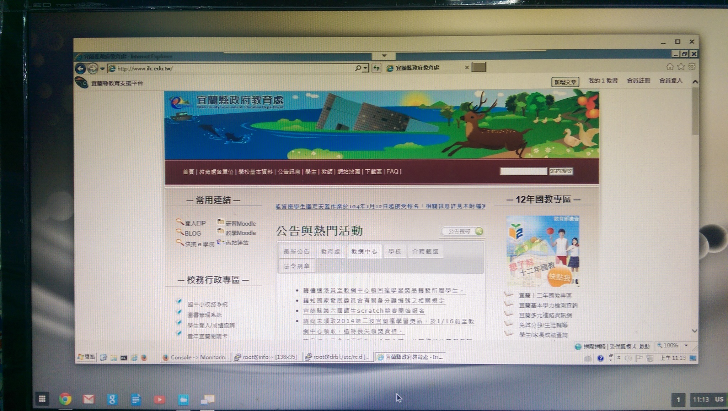Switch to the 教育處 tab
This screenshot has width=728, height=411.
click(x=330, y=251)
